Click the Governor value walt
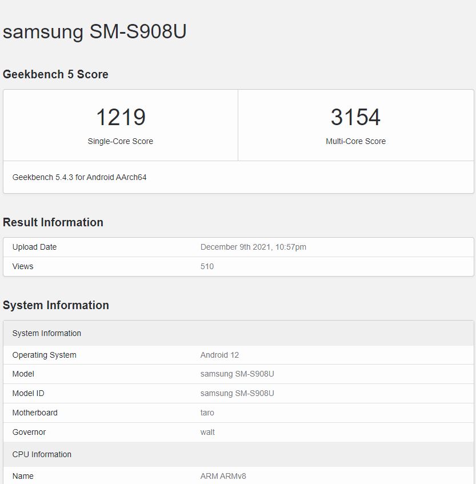476x484 pixels. [207, 432]
